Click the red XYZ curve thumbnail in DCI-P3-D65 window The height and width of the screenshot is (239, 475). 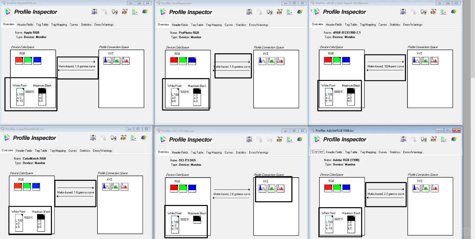coord(280,189)
